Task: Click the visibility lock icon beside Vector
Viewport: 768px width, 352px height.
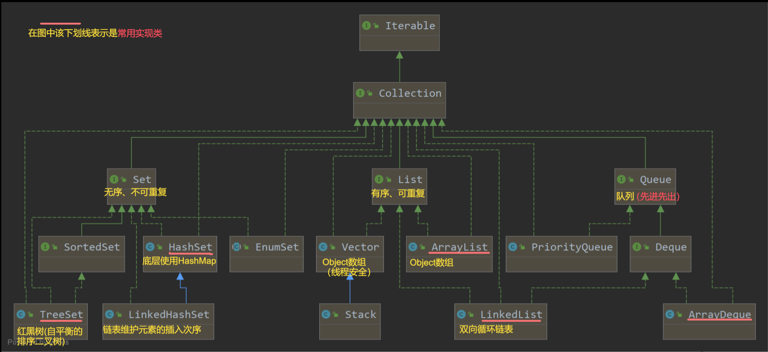Action: pos(332,247)
